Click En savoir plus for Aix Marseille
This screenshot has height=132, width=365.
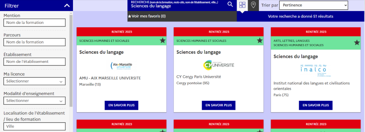point(122,105)
